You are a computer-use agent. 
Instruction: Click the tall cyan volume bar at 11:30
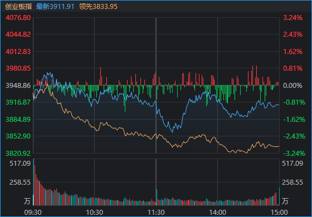point(157,197)
